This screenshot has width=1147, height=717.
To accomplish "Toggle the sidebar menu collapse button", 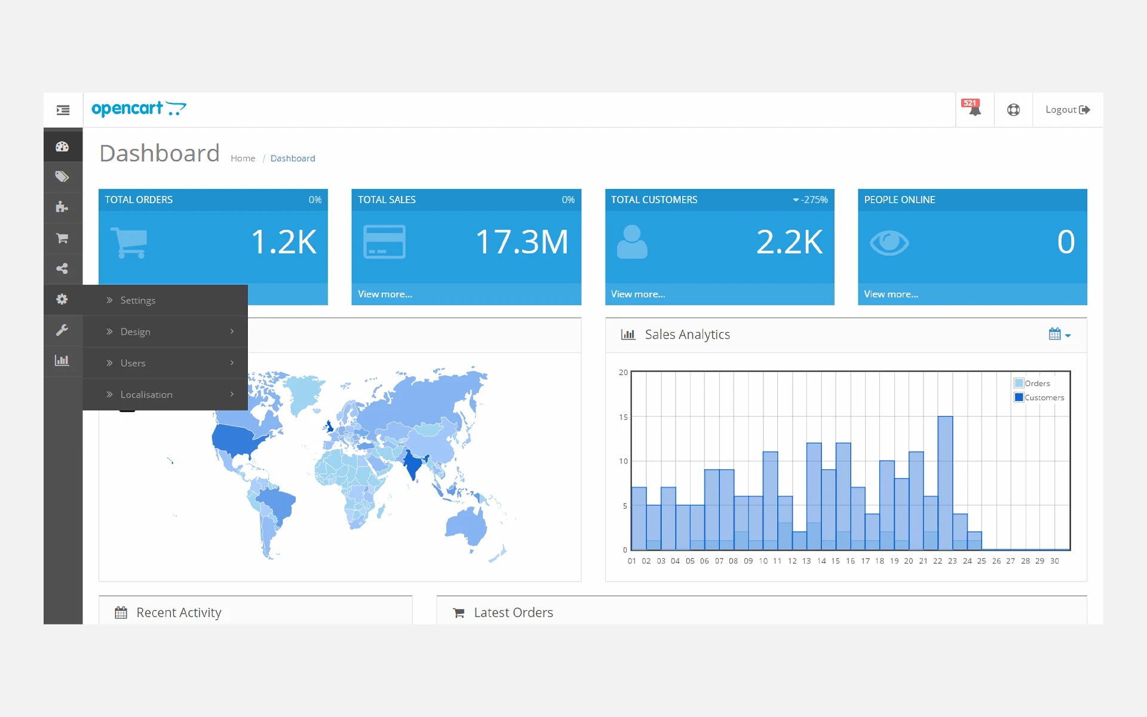I will 63,110.
